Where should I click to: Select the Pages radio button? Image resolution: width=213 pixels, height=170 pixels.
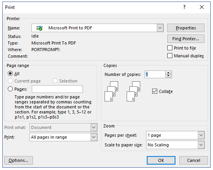[x=10, y=89]
